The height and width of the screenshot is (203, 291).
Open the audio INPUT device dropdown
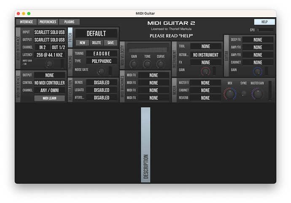point(49,32)
